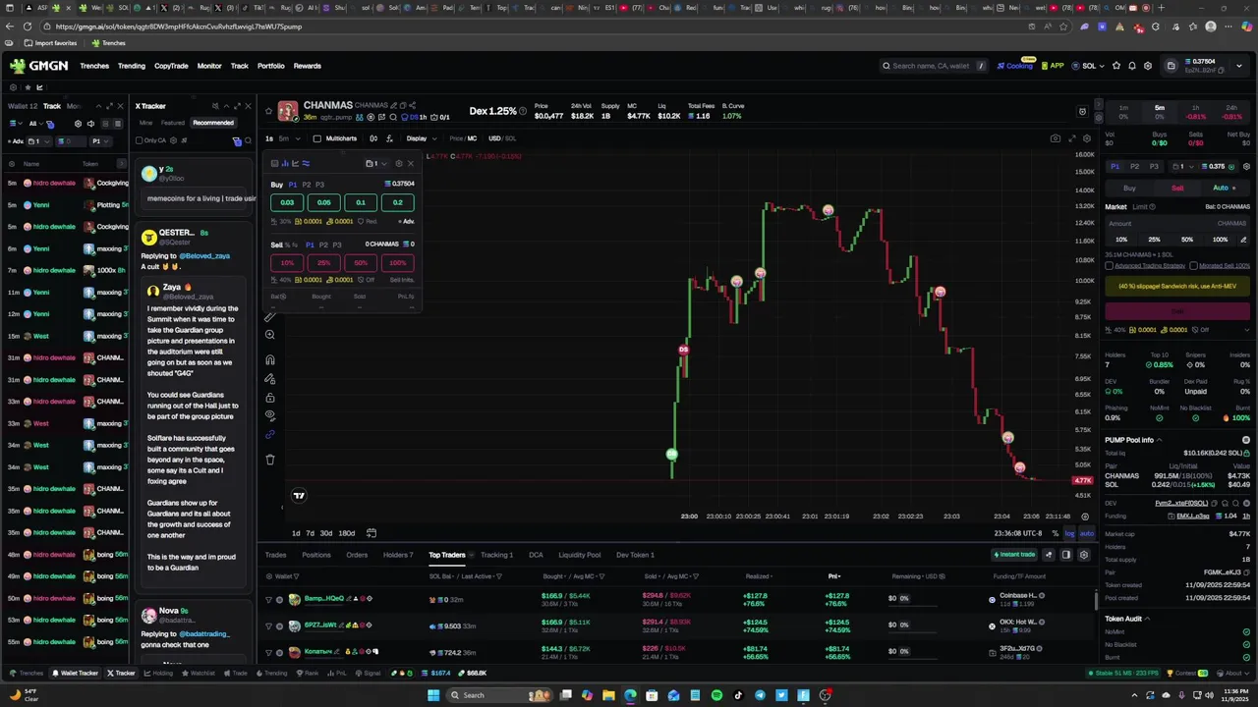The width and height of the screenshot is (1258, 707).
Task: Click the wallet icon next to 0.37504
Action: point(1171,66)
